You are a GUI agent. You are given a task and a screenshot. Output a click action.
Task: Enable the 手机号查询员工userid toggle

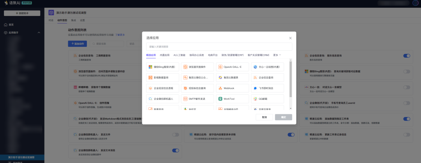[407, 103]
